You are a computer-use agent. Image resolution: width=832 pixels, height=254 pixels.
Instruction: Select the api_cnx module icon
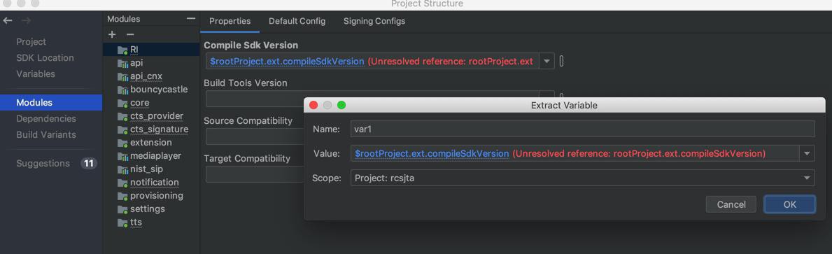coord(122,77)
